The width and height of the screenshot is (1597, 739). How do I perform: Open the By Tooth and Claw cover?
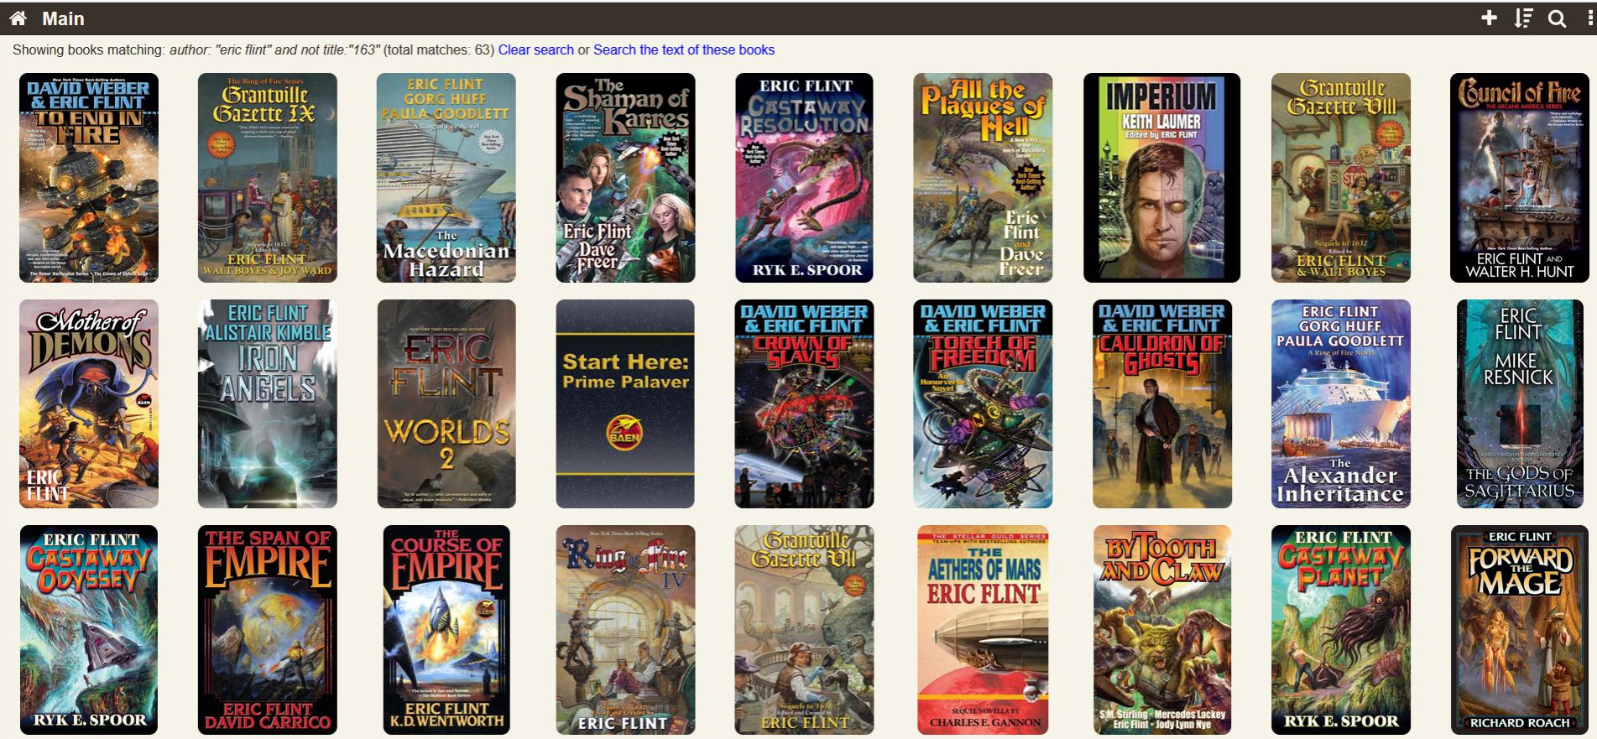tap(1162, 630)
